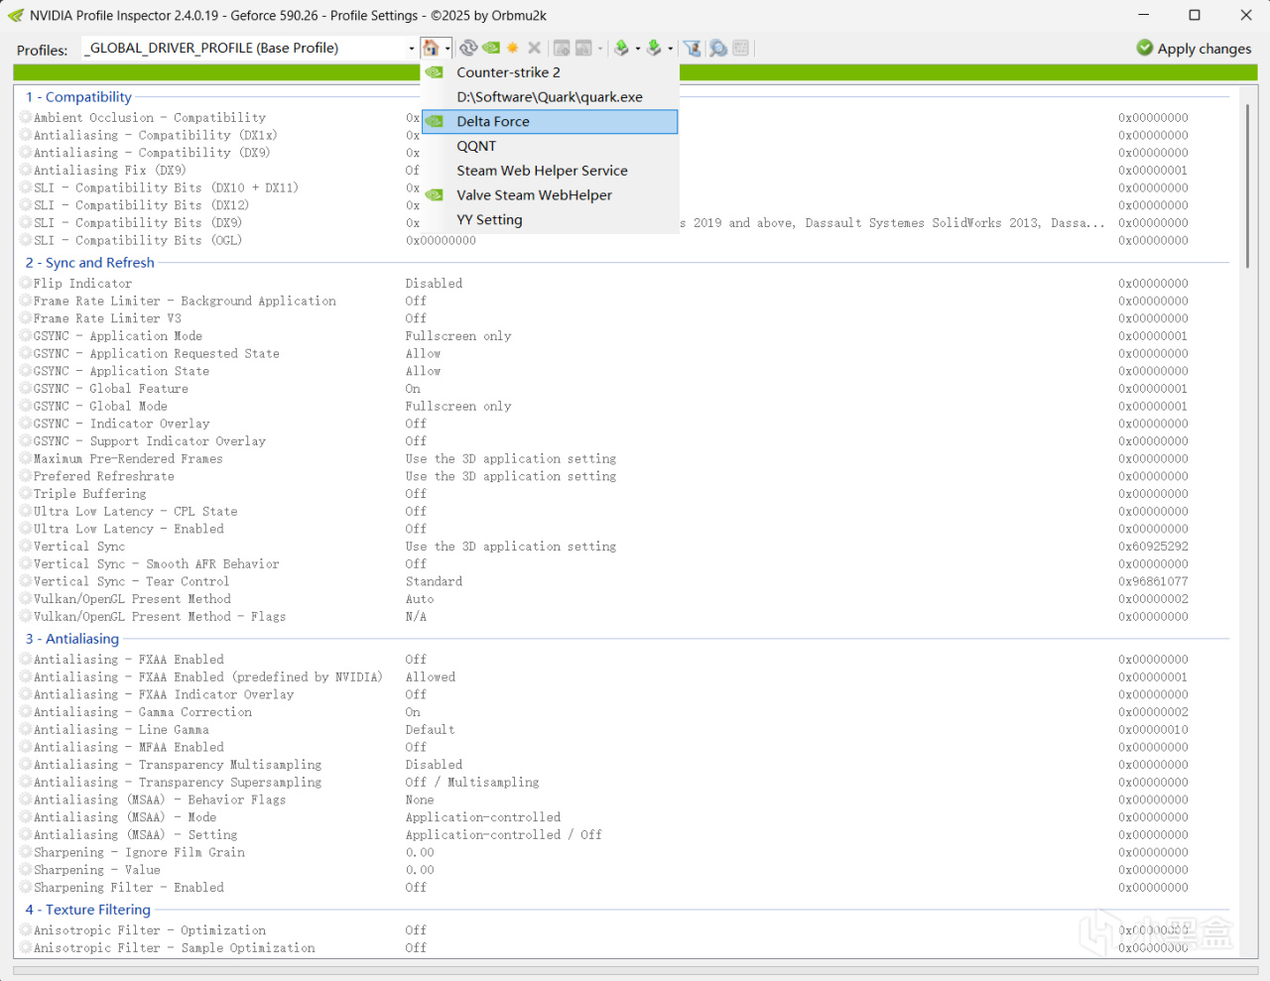The image size is (1270, 981).
Task: Click the GSYNC - Global Mode setting name
Action: (100, 407)
